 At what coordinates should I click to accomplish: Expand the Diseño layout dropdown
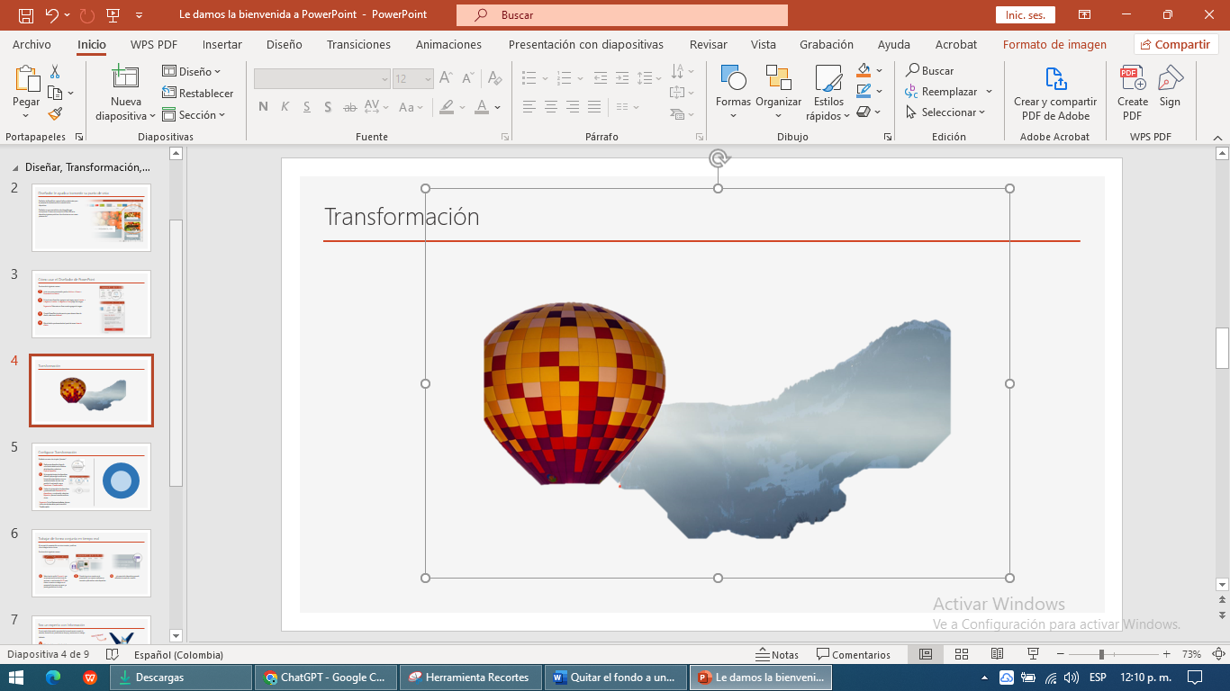[193, 71]
